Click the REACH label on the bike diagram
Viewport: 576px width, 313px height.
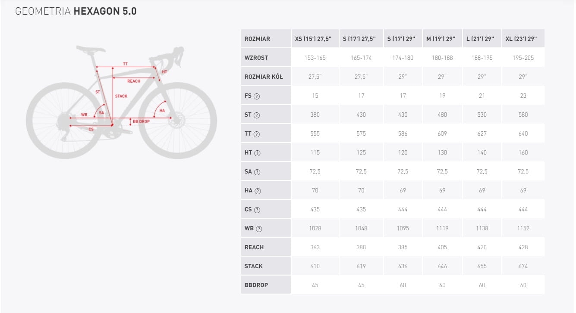click(134, 81)
